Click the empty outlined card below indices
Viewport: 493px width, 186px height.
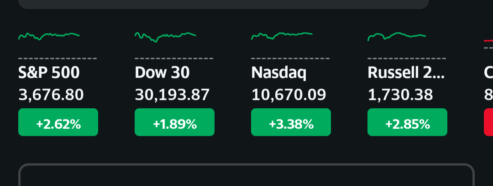click(246, 176)
